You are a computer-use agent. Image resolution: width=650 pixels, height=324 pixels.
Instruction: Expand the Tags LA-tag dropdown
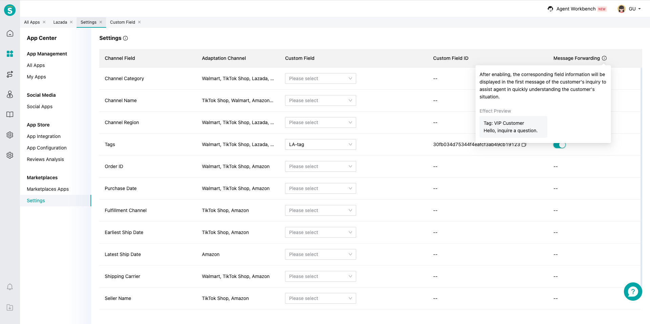pos(320,144)
